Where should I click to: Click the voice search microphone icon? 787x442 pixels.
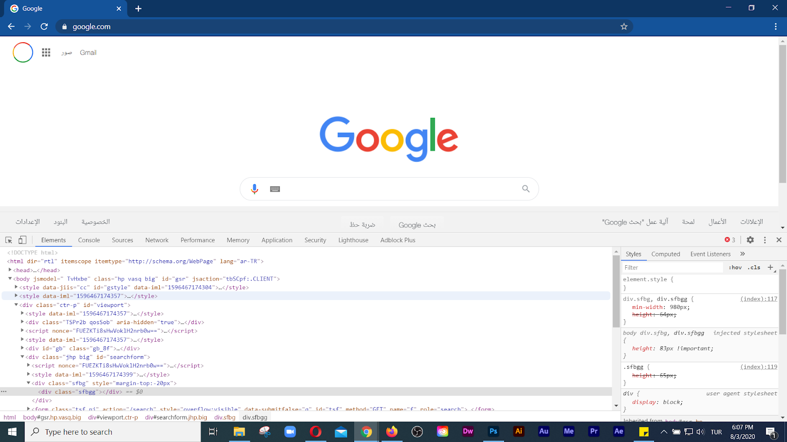coord(254,189)
